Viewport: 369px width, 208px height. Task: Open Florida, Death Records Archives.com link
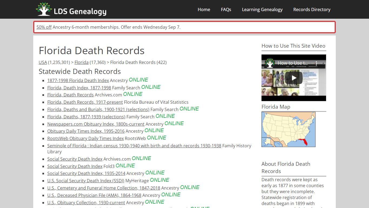click(x=71, y=95)
